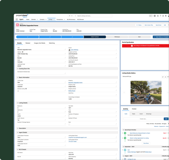Open the Transactions nav dropdown chevron

[65, 20]
